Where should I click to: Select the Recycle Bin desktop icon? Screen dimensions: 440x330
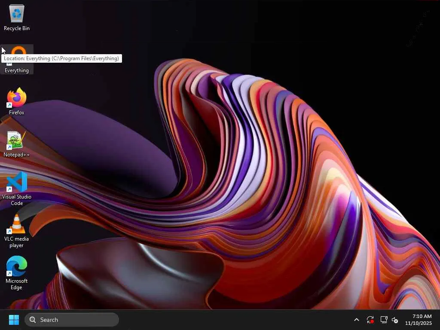tap(17, 17)
